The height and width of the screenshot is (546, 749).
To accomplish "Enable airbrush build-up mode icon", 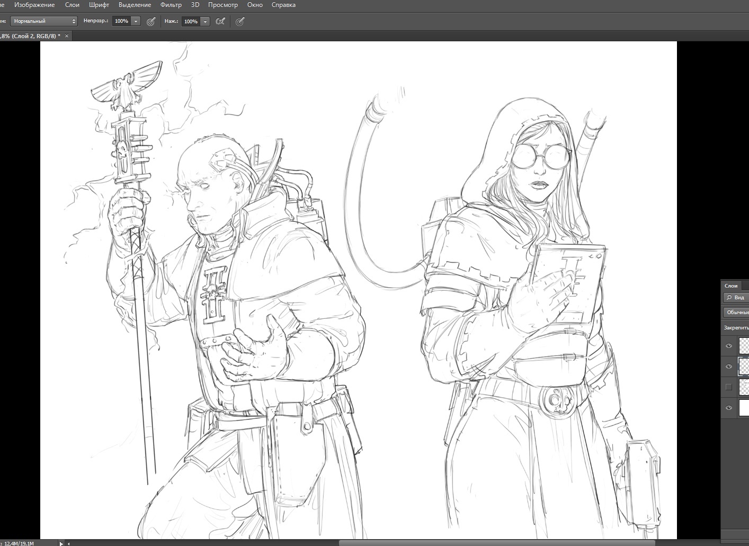I will tap(220, 21).
